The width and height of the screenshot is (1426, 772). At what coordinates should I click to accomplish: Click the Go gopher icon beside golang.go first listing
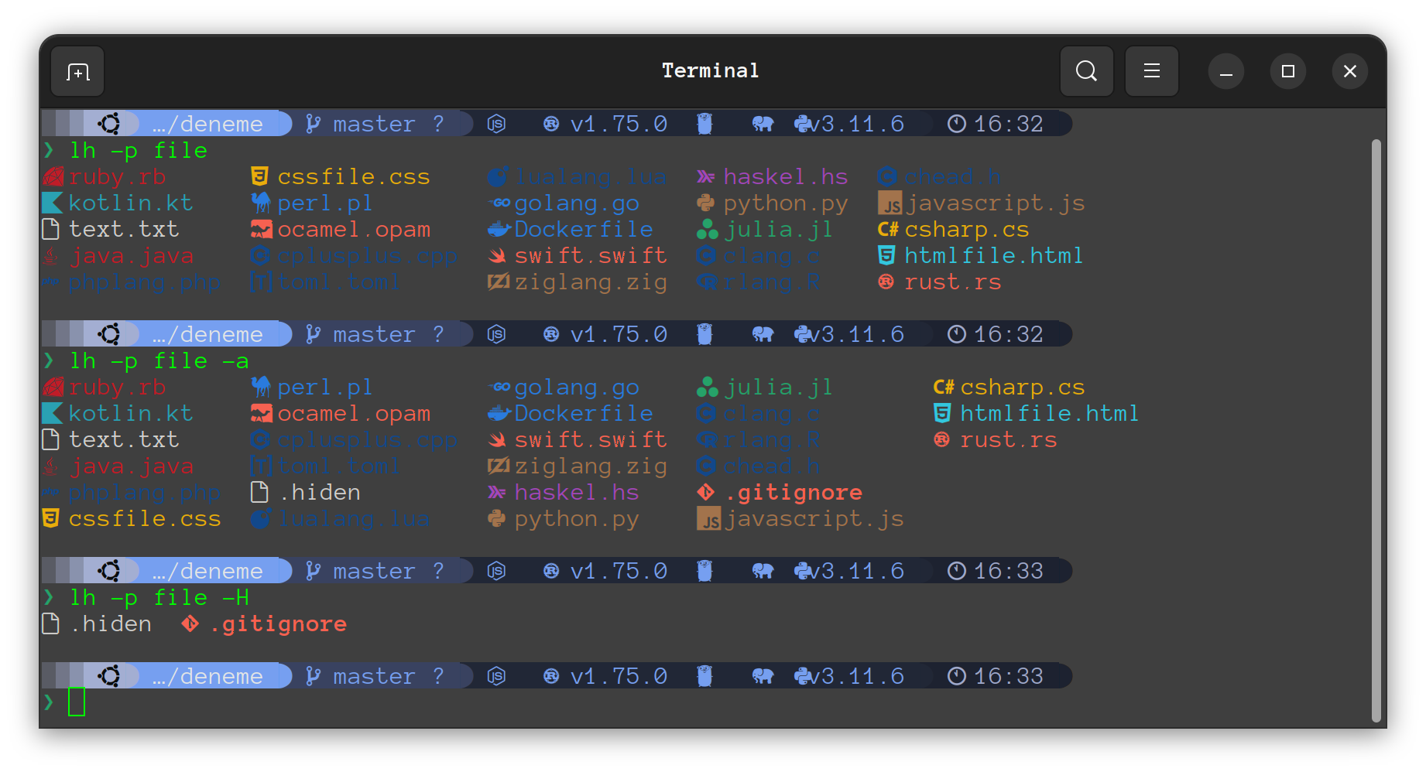coord(499,203)
